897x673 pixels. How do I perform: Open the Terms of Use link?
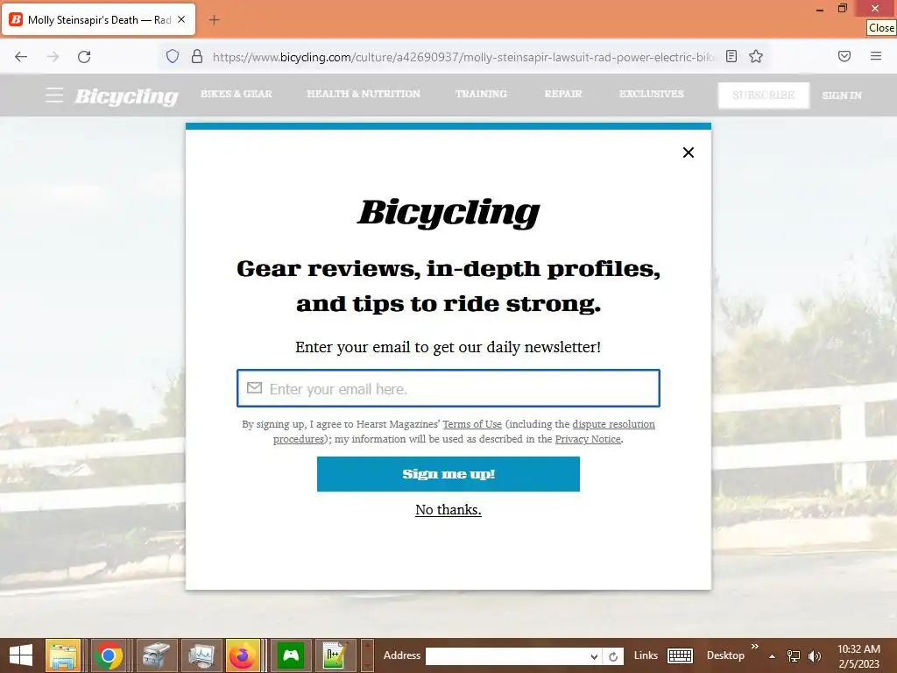(472, 424)
